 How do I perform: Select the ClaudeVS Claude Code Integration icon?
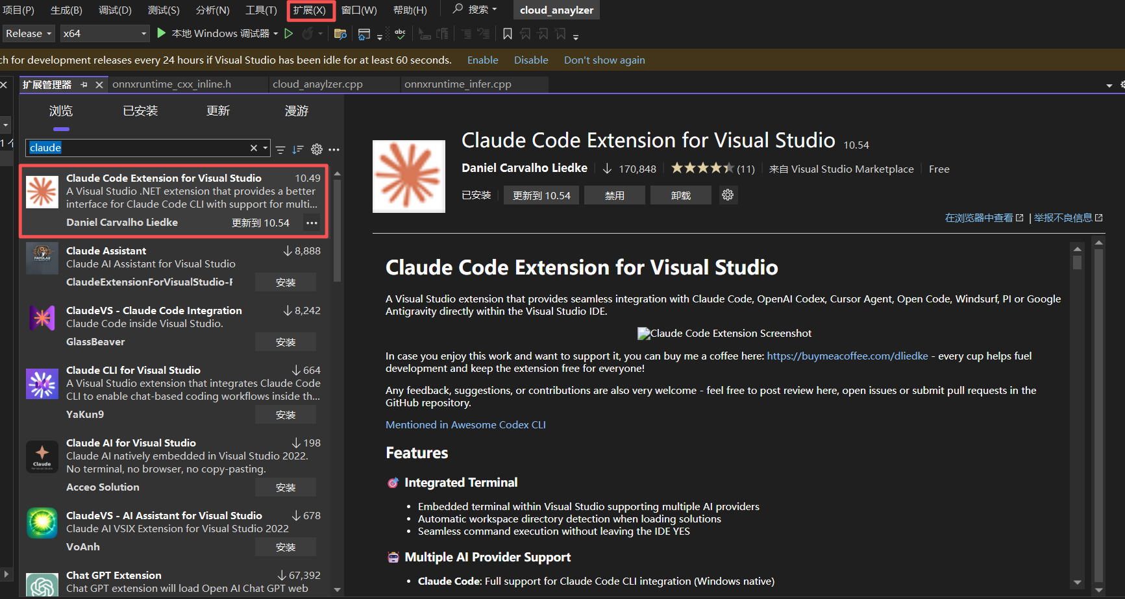(42, 317)
